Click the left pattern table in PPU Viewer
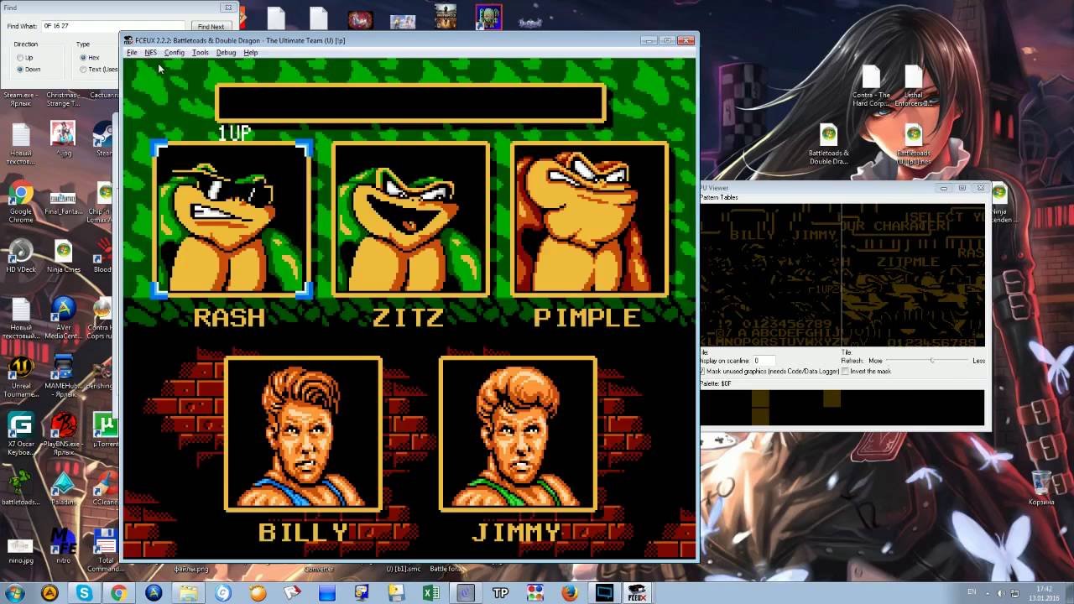This screenshot has height=604, width=1074. pyautogui.click(x=771, y=275)
